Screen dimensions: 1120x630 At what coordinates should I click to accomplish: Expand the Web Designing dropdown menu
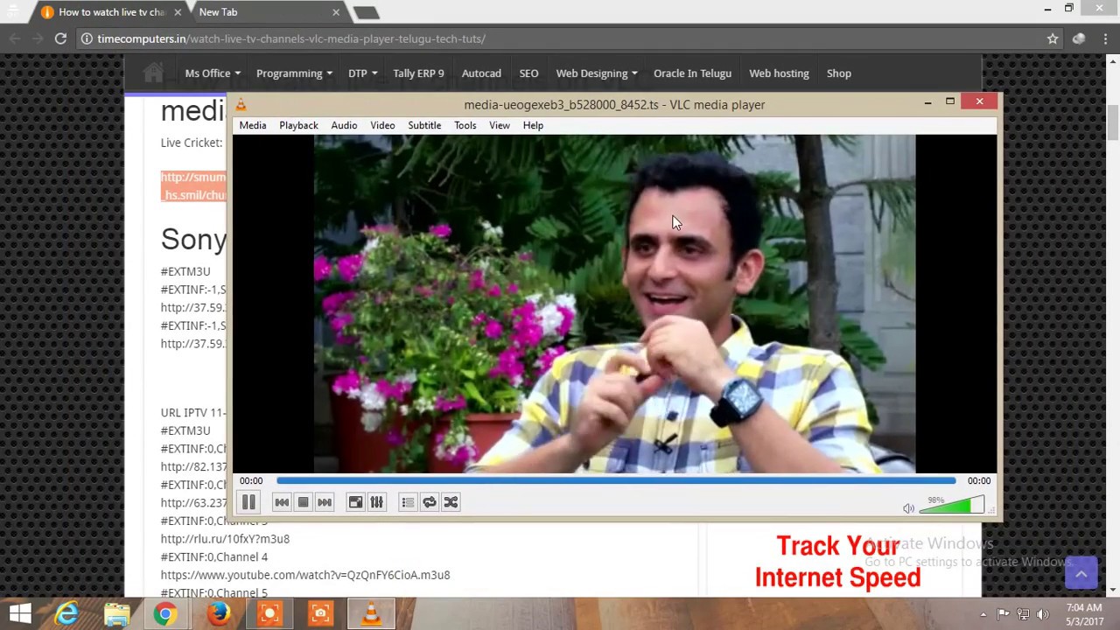[597, 73]
